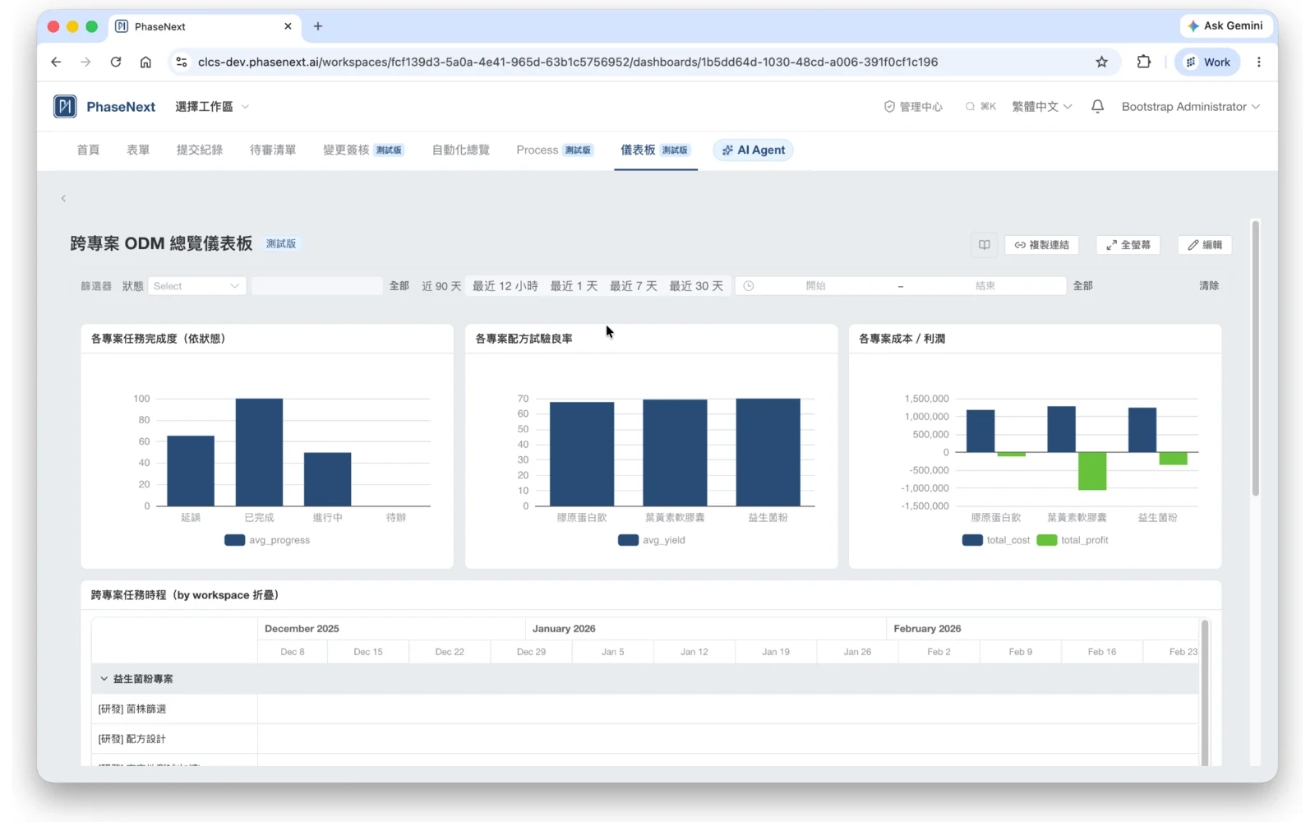The width and height of the screenshot is (1315, 822).
Task: Open the notifications bell
Action: pos(1097,107)
